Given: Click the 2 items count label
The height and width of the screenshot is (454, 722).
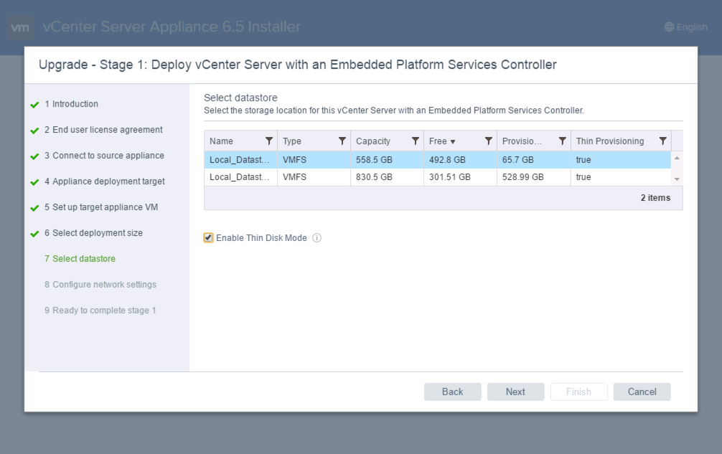Looking at the screenshot, I should pyautogui.click(x=656, y=198).
